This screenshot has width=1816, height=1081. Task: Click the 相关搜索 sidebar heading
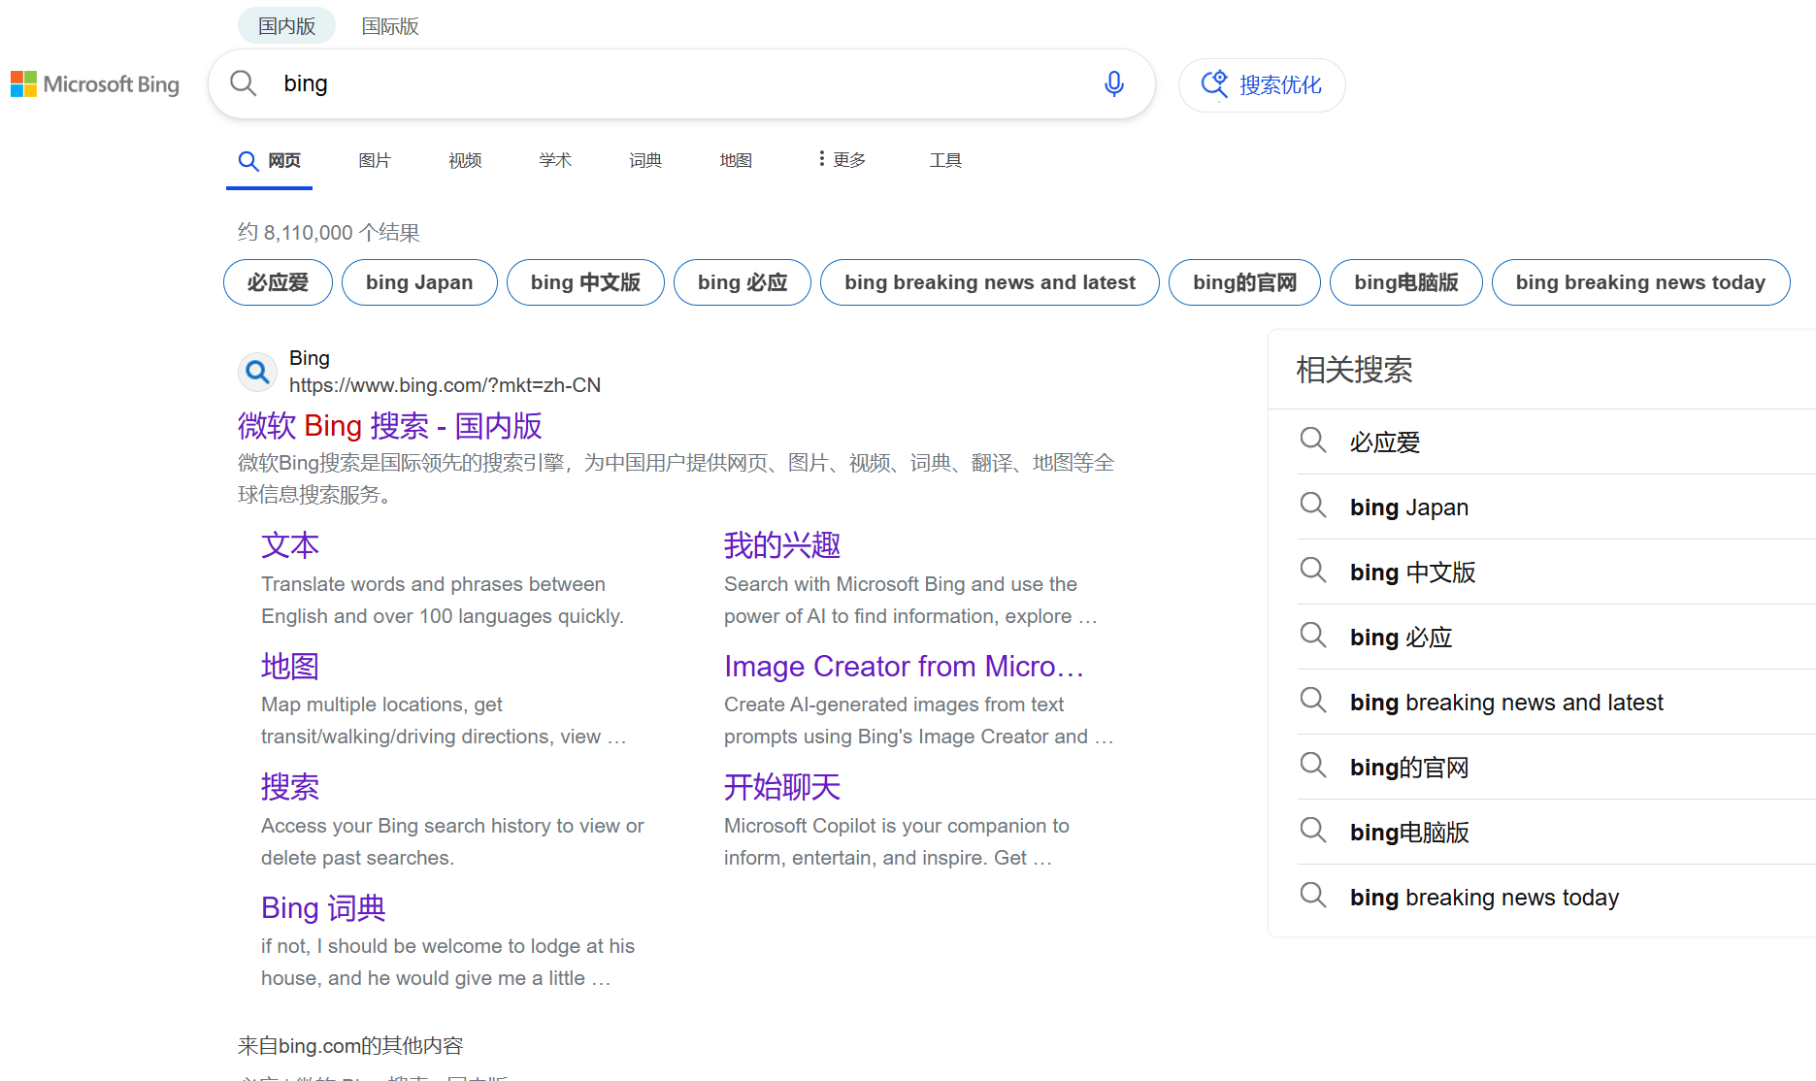pos(1354,370)
